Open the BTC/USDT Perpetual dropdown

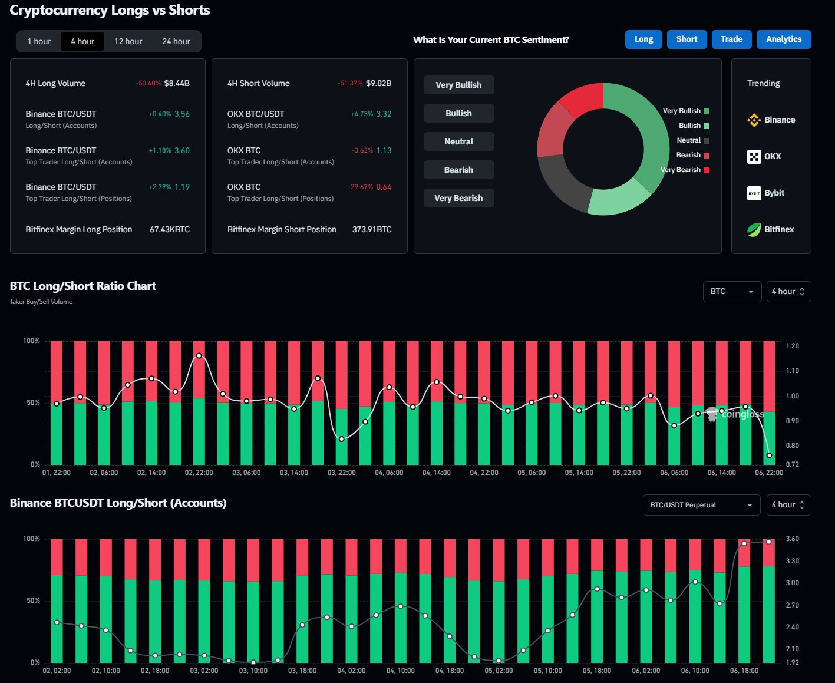702,505
